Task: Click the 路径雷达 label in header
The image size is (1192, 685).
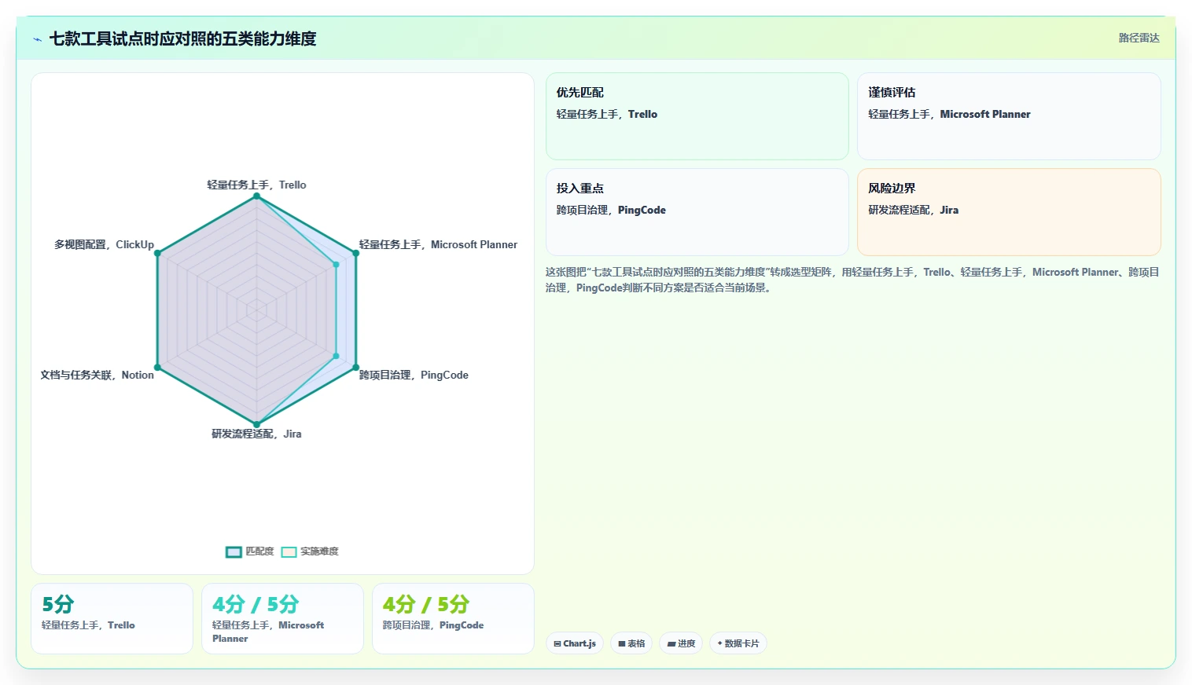Action: pyautogui.click(x=1139, y=38)
